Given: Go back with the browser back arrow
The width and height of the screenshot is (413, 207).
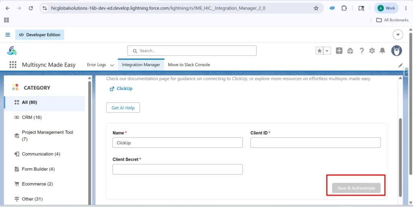Looking at the screenshot, I should tap(8, 8).
